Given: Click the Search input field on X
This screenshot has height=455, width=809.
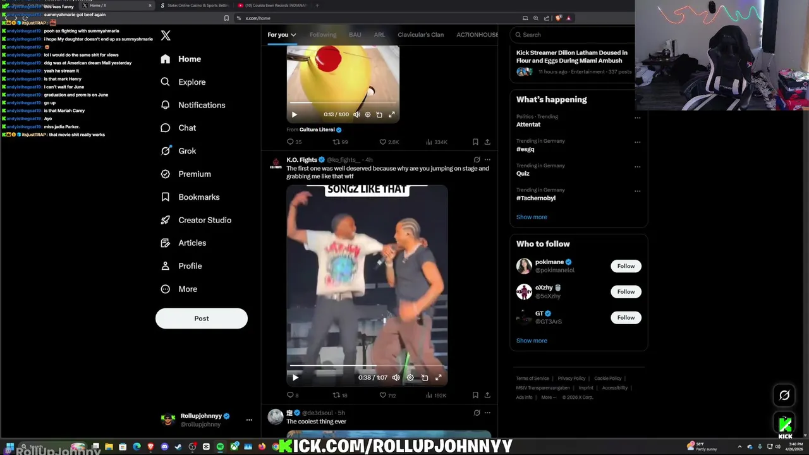Looking at the screenshot, I should point(574,35).
